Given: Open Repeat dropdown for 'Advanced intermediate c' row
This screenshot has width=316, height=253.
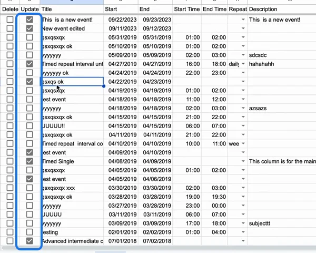Looking at the screenshot, I should [243, 241].
